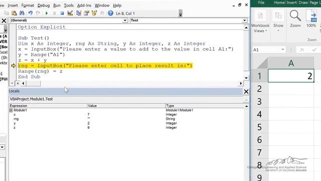Select Excel row 5 header

click(259, 127)
